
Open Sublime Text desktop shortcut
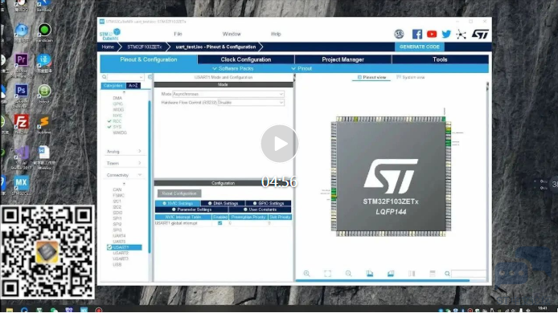coord(44,122)
